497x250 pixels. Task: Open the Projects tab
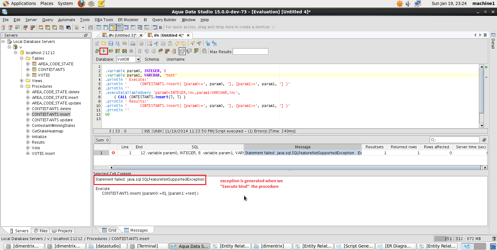point(62,231)
